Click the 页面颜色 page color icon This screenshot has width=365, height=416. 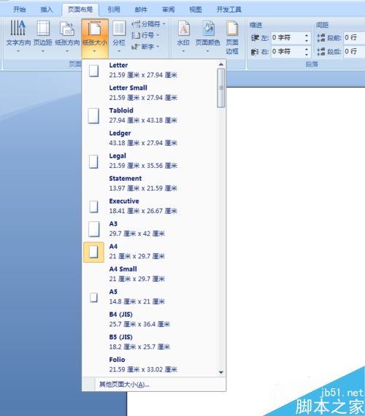[207, 36]
